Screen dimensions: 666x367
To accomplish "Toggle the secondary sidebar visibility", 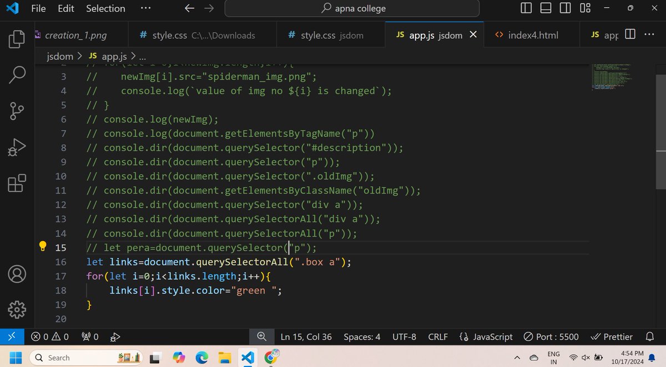I will coord(565,8).
